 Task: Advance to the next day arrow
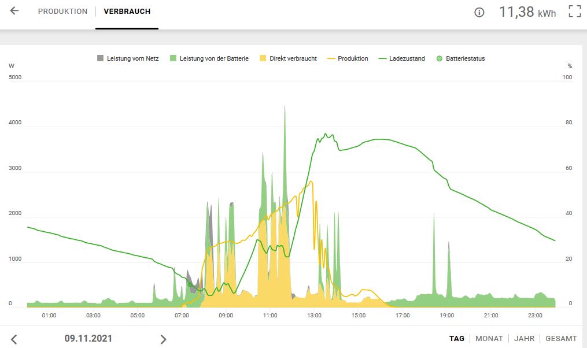(x=163, y=339)
